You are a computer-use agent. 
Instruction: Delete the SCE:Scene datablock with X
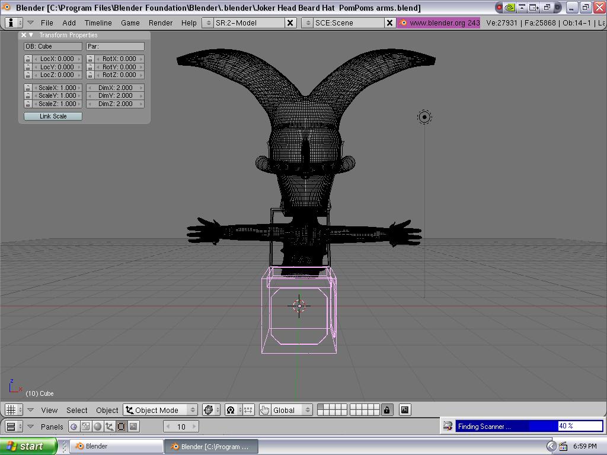click(x=389, y=23)
